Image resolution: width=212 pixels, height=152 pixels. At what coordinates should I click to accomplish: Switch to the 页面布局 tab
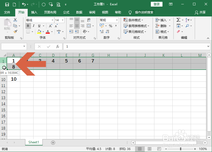tap(50, 12)
